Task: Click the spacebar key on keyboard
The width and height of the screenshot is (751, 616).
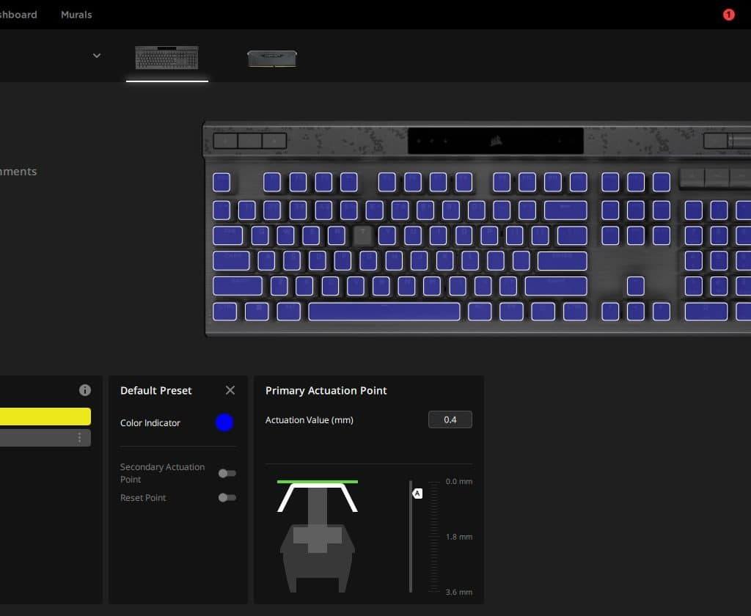Action: click(x=384, y=312)
